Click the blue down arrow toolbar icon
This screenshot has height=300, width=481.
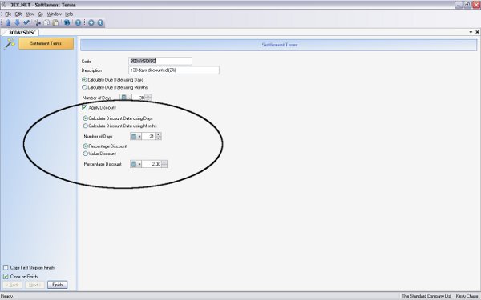coord(17,22)
